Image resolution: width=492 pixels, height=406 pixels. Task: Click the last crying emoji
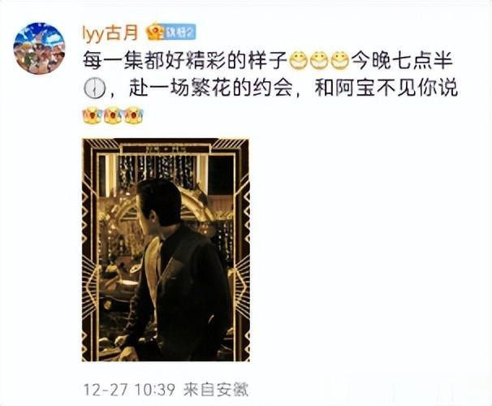tap(134, 115)
